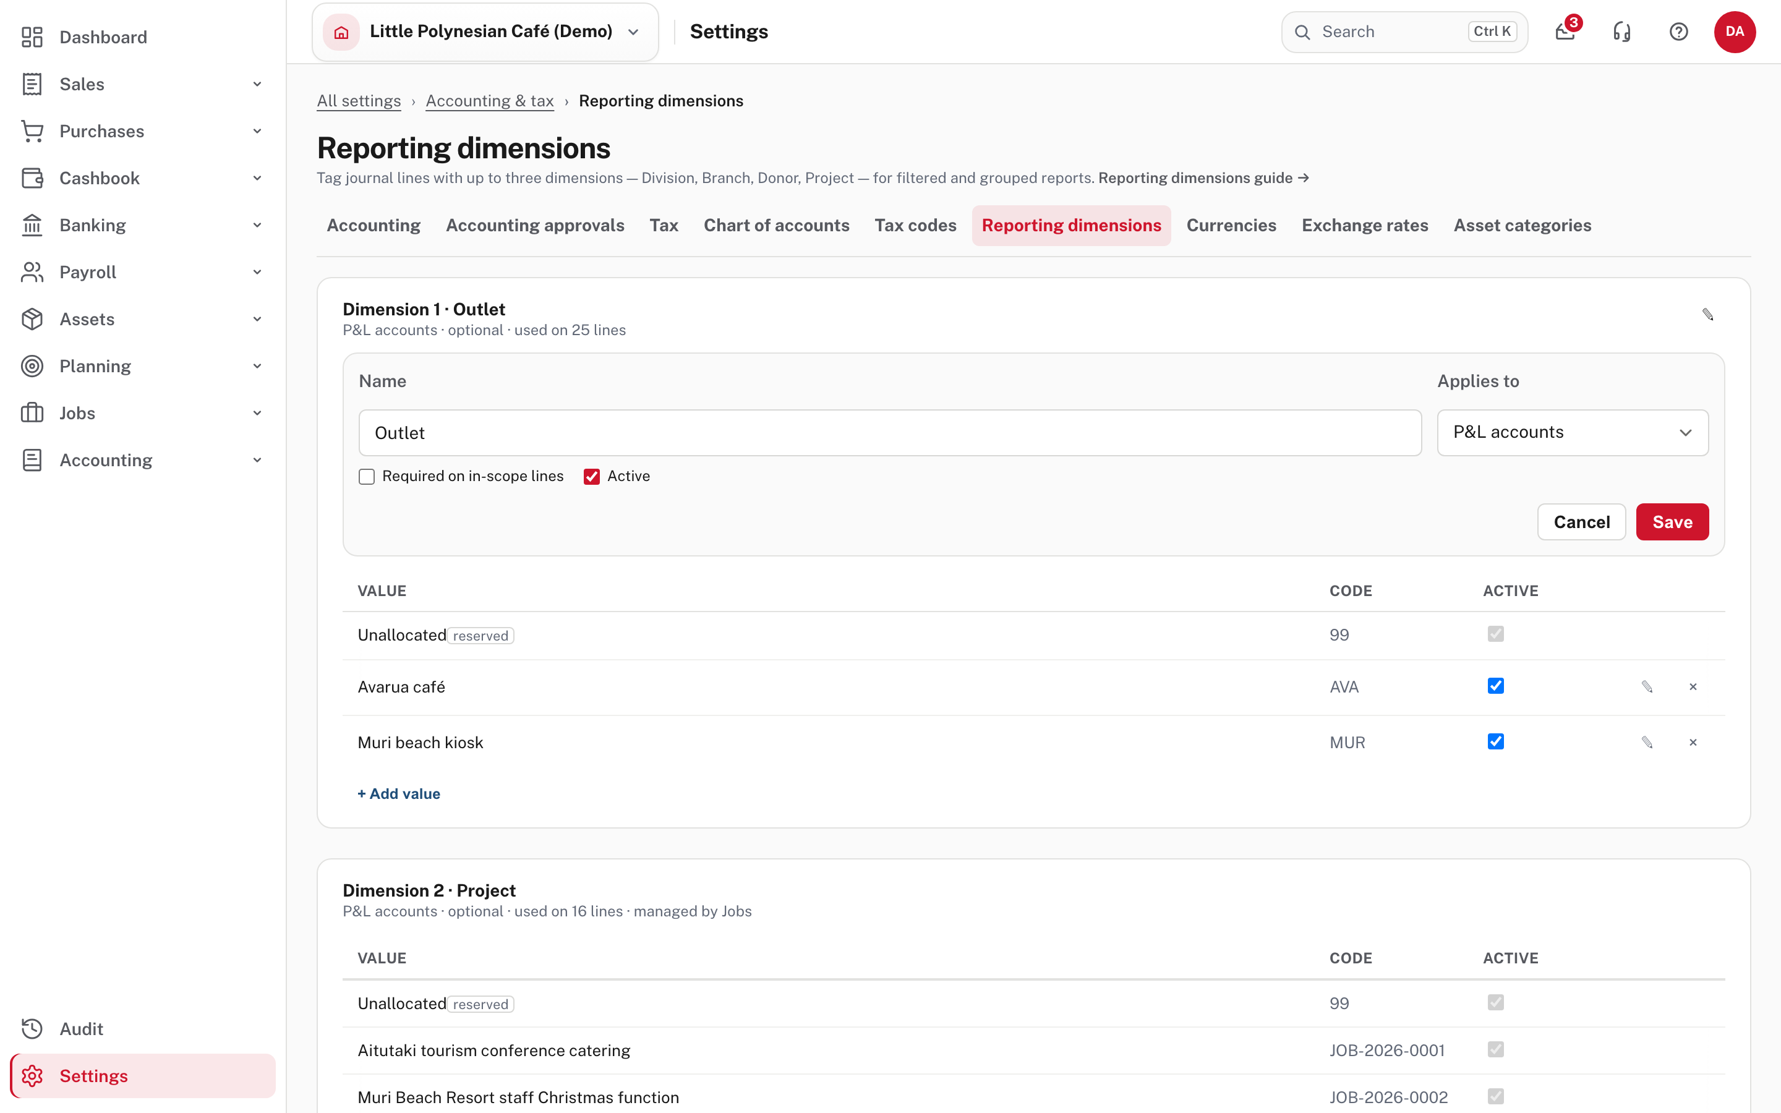Open the Reporting dimensions guide link
This screenshot has width=1781, height=1113.
point(1203,178)
